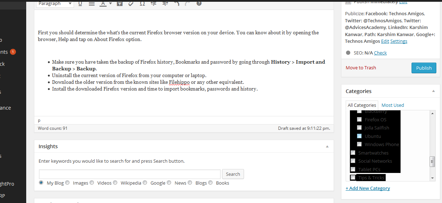Tick the Jolla Sailfish category checkbox
The width and height of the screenshot is (442, 203).
[359, 128]
